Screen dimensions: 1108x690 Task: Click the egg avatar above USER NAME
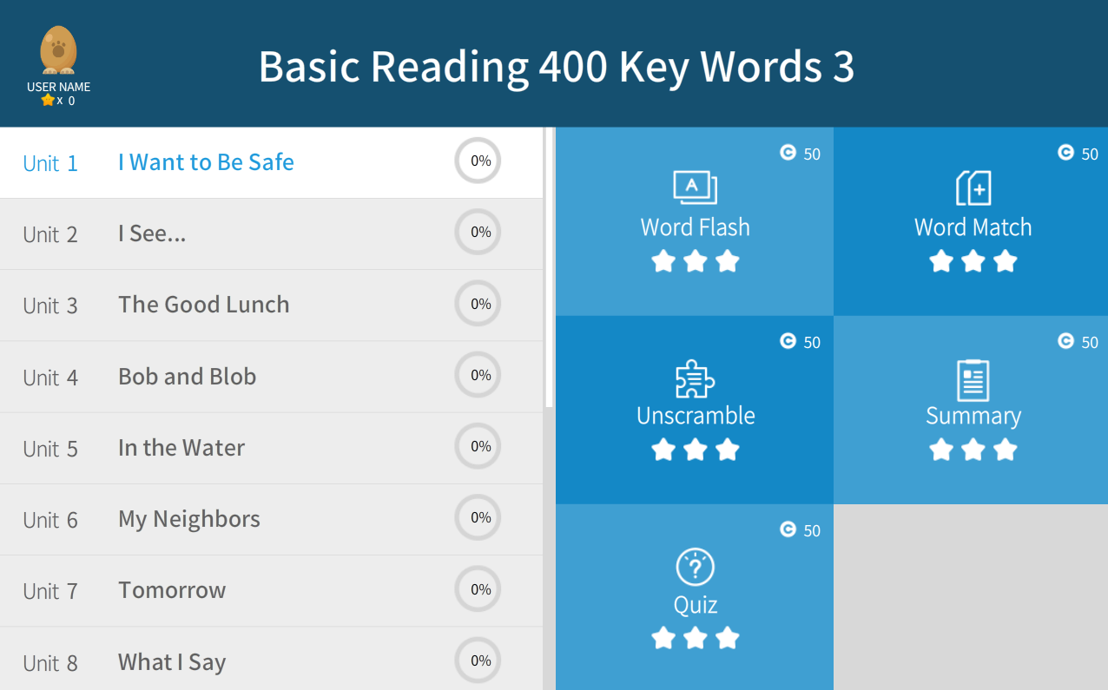point(58,50)
